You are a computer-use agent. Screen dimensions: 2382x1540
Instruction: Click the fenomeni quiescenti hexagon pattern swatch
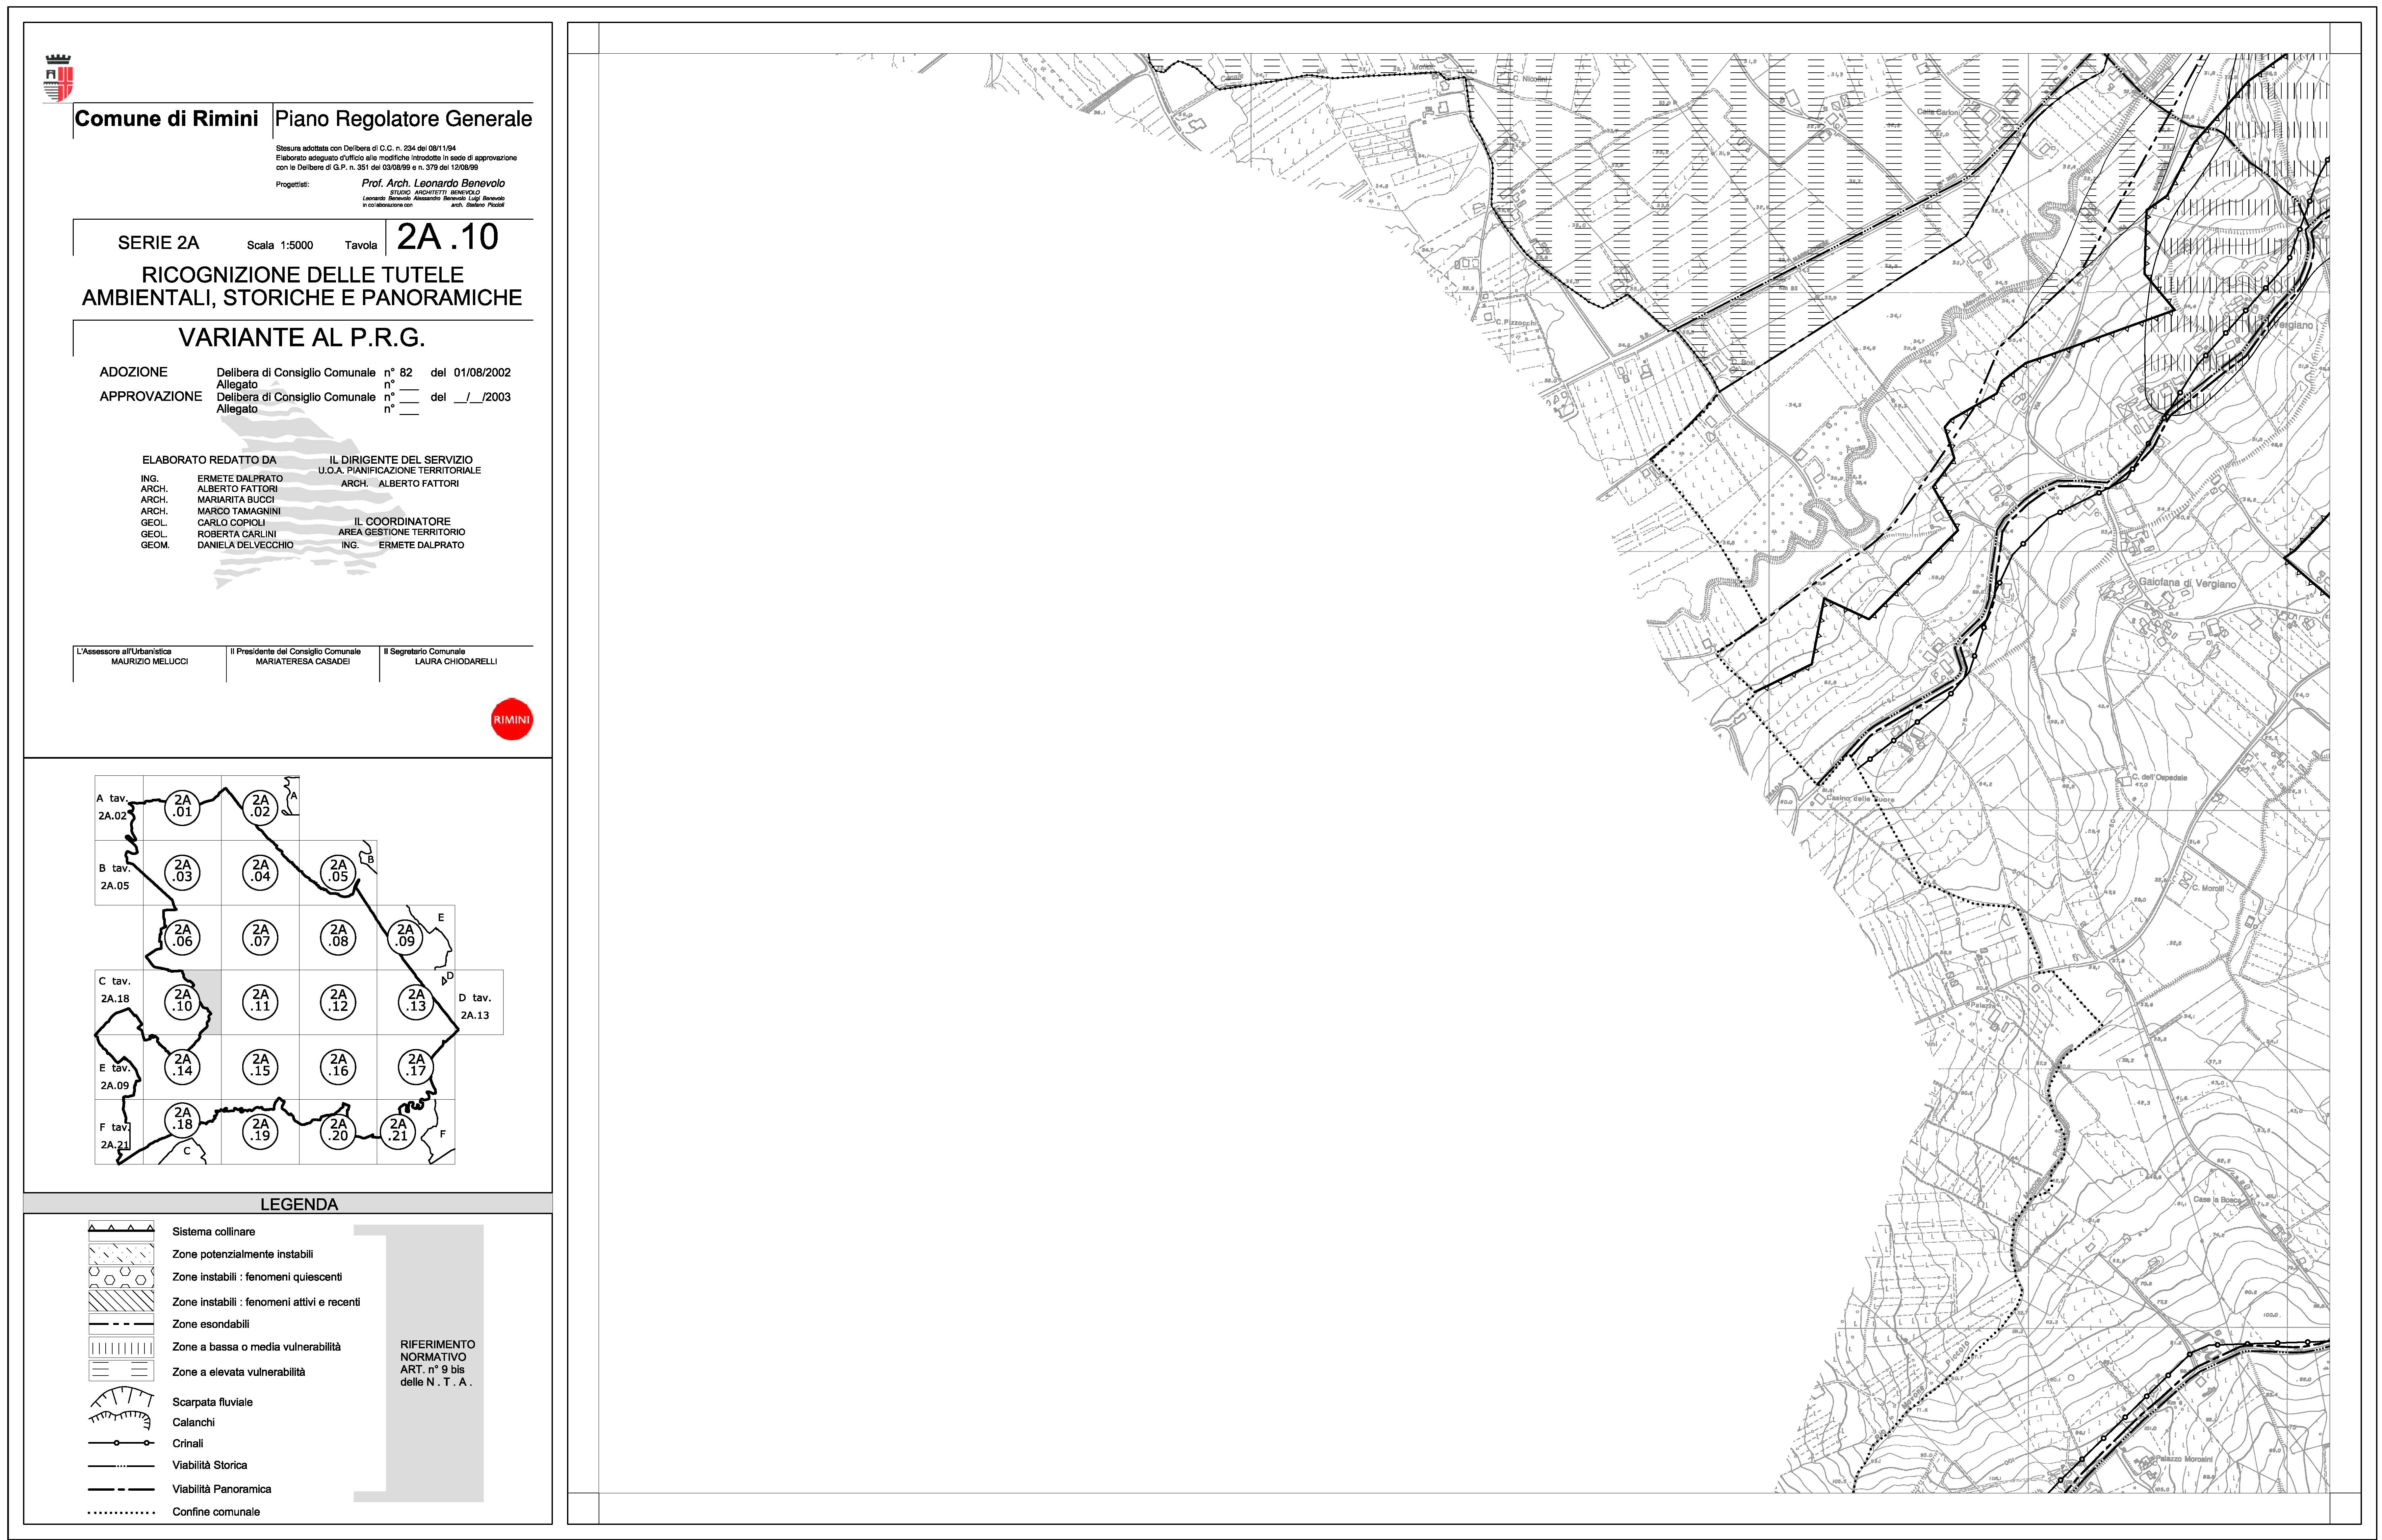(121, 1277)
